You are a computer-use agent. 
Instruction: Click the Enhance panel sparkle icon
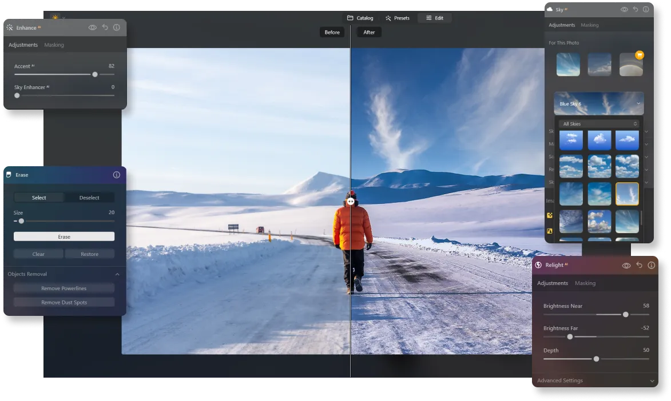pos(9,27)
